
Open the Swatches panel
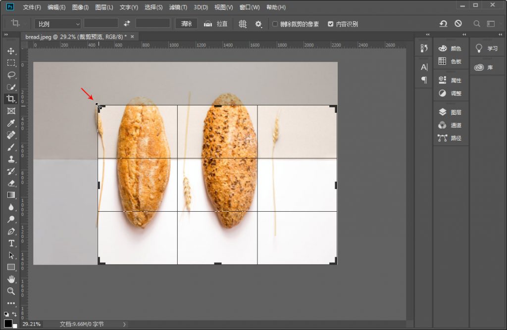click(x=451, y=61)
